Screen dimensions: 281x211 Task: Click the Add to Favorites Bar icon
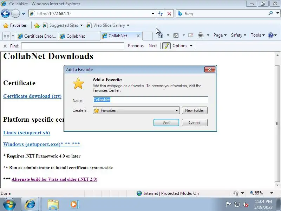pos(37,25)
